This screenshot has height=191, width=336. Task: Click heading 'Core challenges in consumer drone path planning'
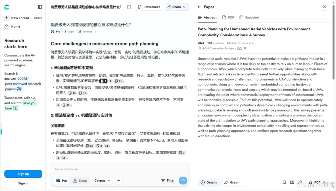(x=105, y=44)
